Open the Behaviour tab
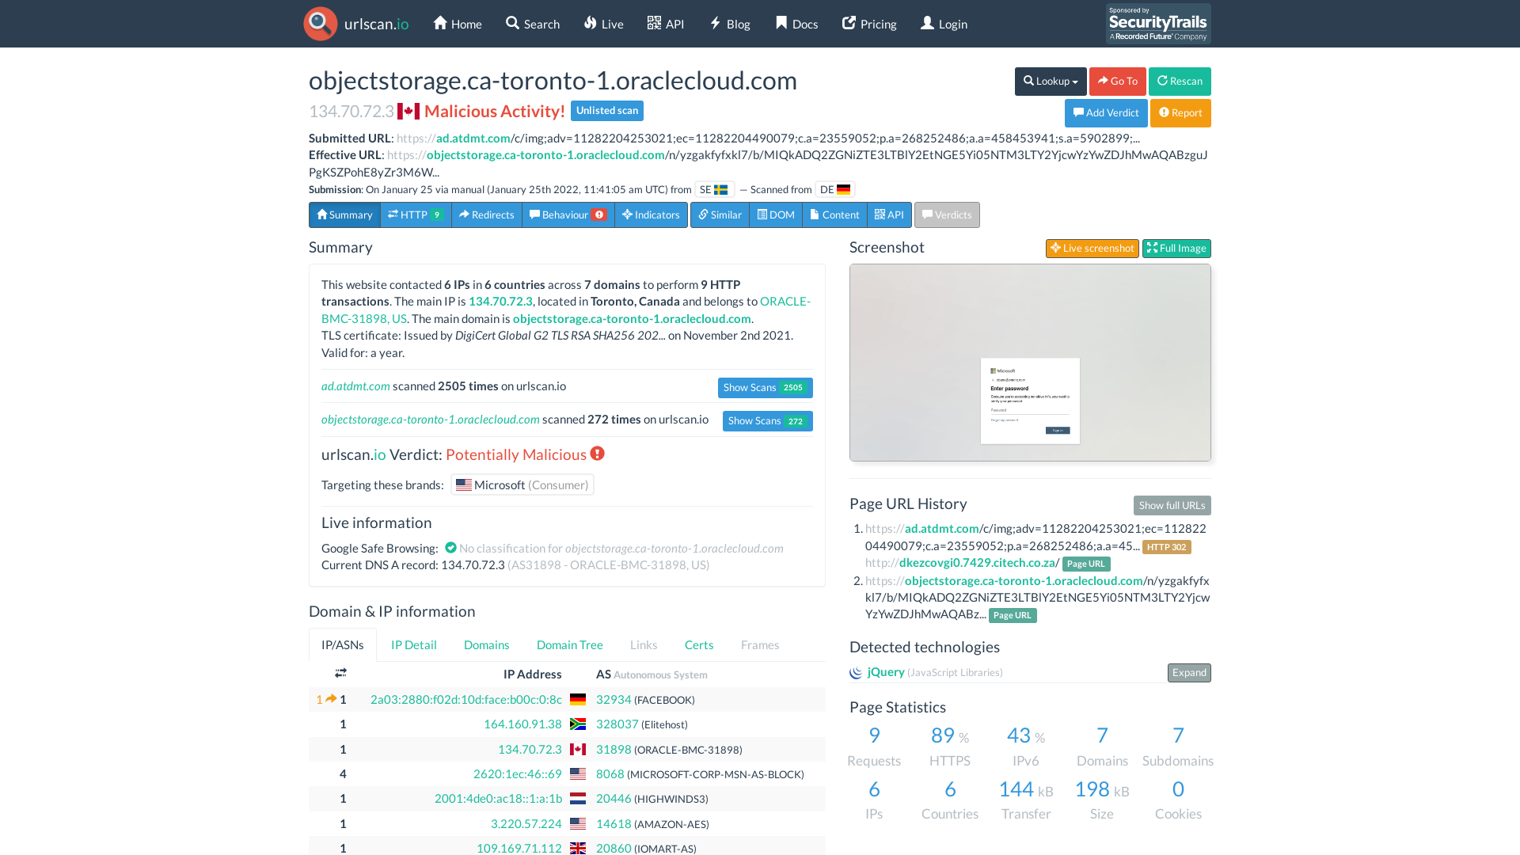Image resolution: width=1520 pixels, height=855 pixels. pyautogui.click(x=568, y=215)
